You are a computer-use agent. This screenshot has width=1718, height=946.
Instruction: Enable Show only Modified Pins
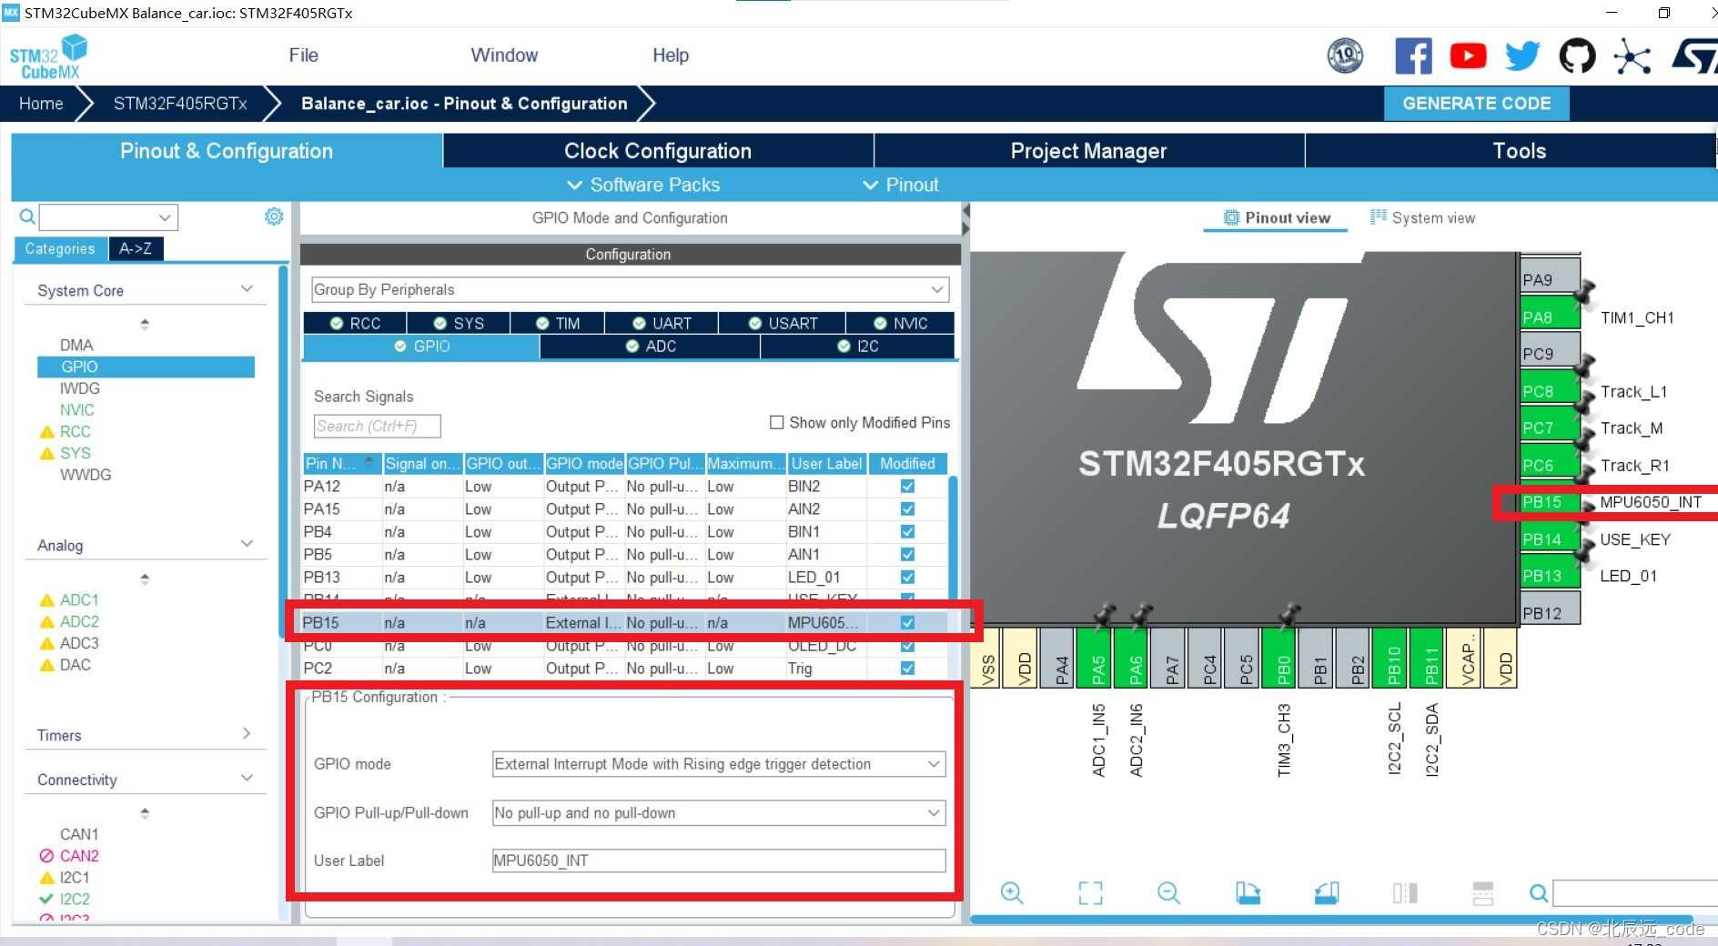(x=777, y=422)
